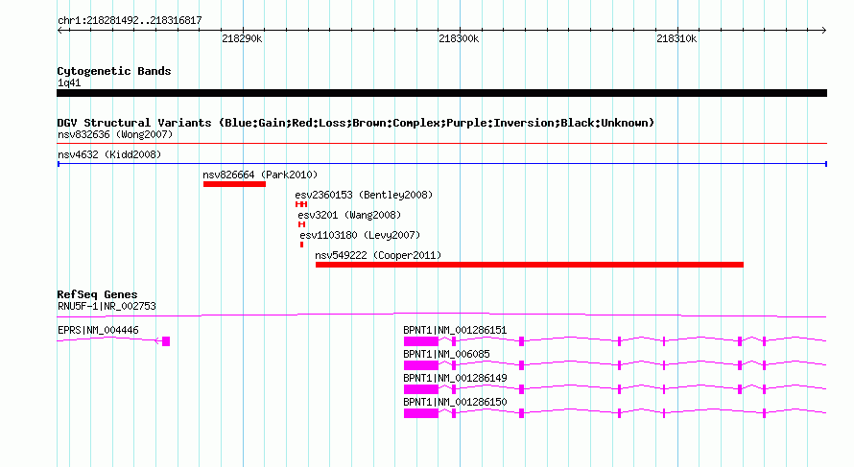Click the esv3201 (Wang2008) label
The width and height of the screenshot is (854, 467).
[349, 215]
